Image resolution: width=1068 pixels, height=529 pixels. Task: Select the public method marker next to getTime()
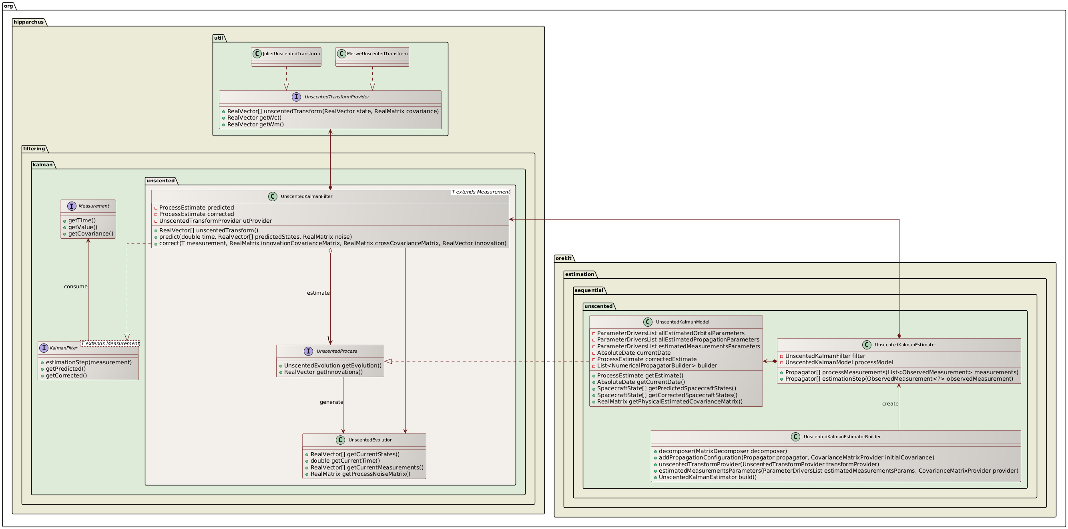point(65,220)
